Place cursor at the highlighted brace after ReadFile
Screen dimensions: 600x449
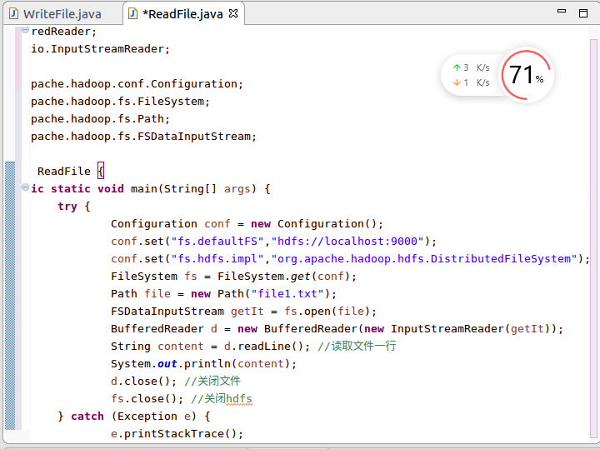pyautogui.click(x=101, y=171)
